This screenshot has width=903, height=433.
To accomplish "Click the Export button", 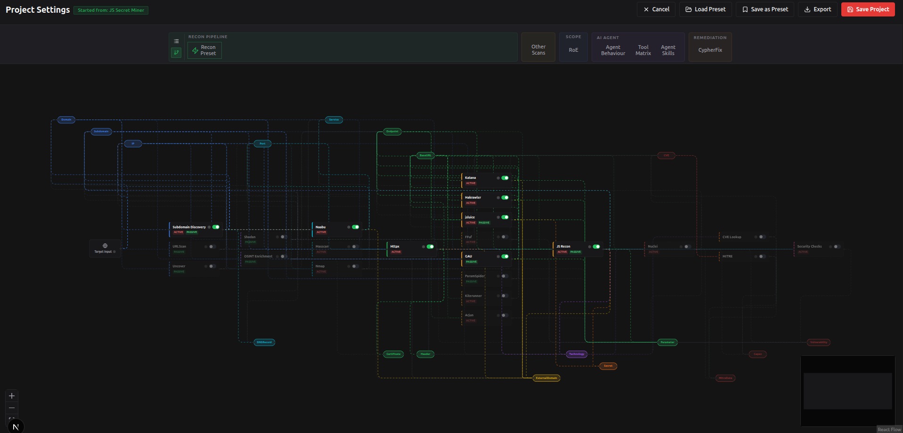I will click(817, 9).
